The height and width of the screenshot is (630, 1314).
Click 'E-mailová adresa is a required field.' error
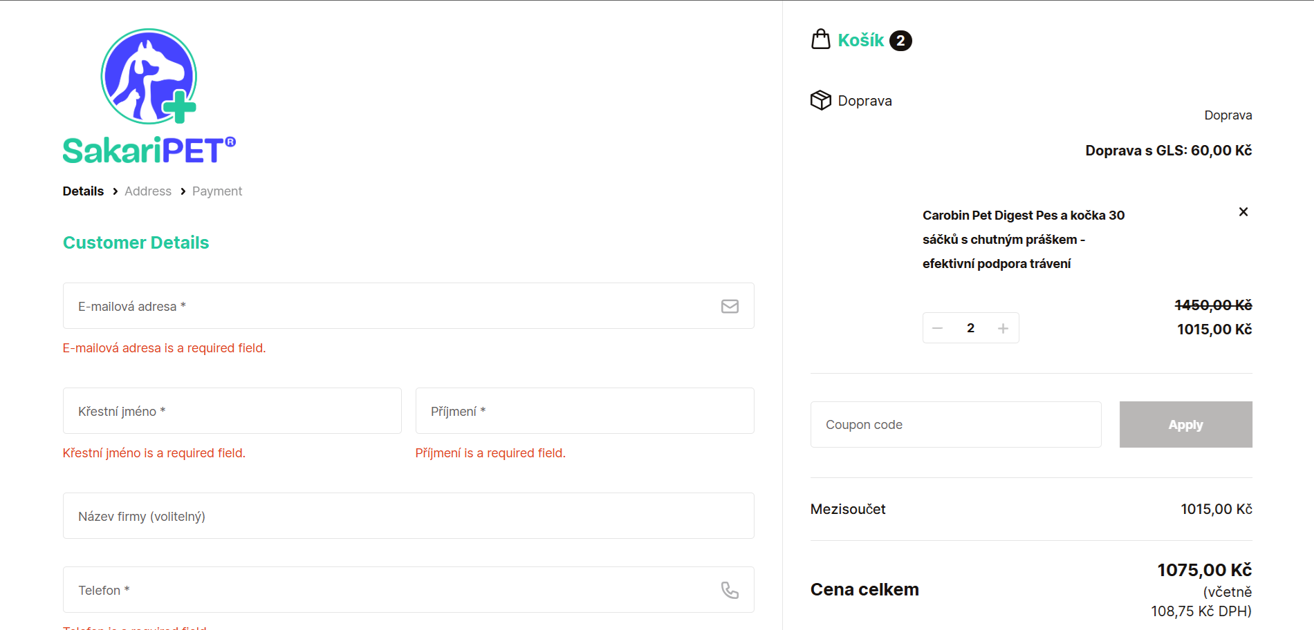[165, 348]
